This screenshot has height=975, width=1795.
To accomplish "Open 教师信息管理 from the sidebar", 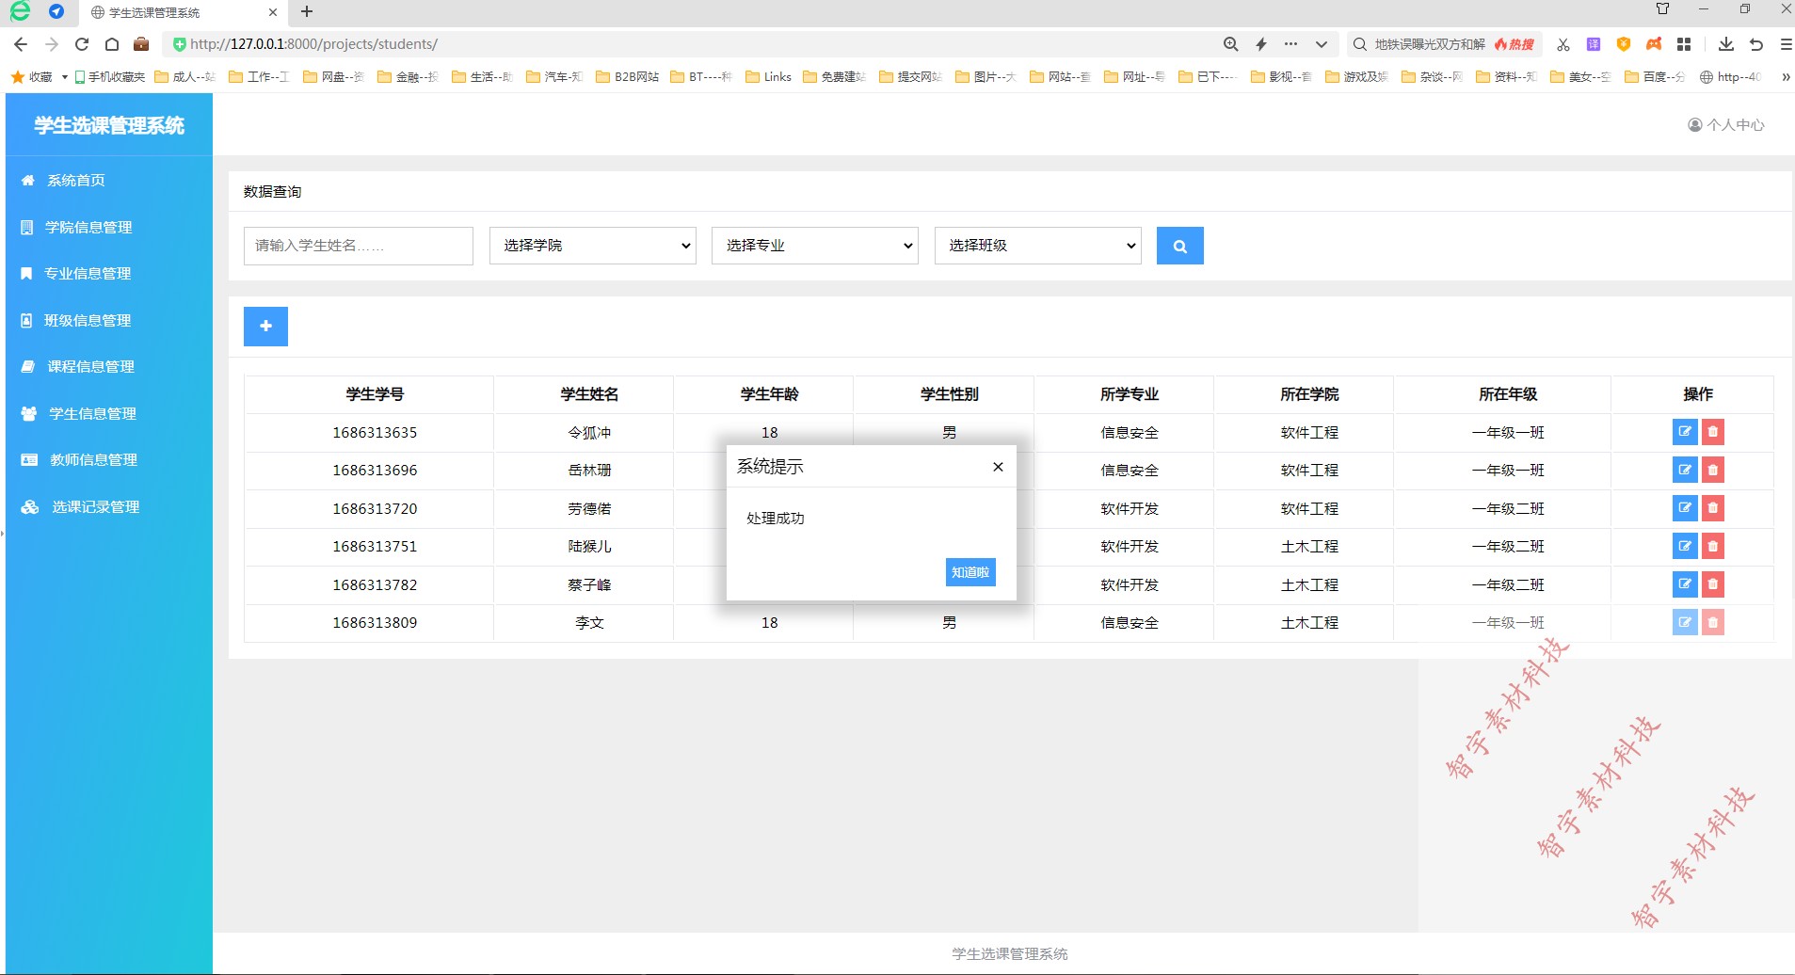I will (x=89, y=459).
